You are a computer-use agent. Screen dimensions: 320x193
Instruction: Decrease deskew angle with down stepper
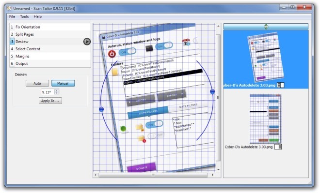pyautogui.click(x=57, y=93)
